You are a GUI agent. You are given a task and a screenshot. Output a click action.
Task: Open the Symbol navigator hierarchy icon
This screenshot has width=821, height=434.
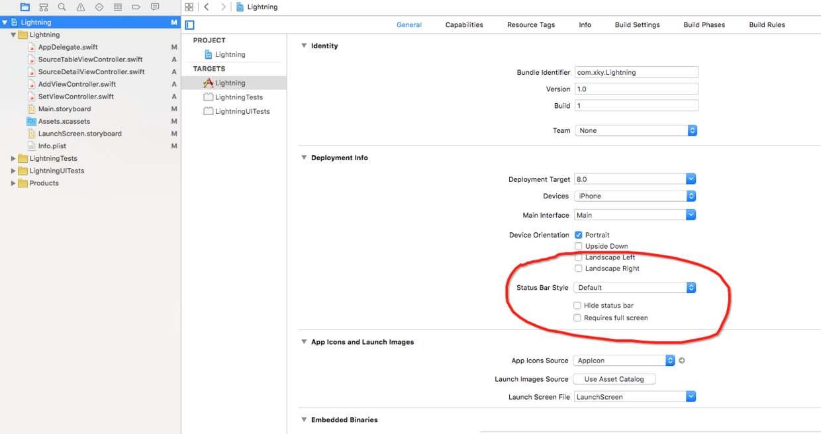coord(44,7)
